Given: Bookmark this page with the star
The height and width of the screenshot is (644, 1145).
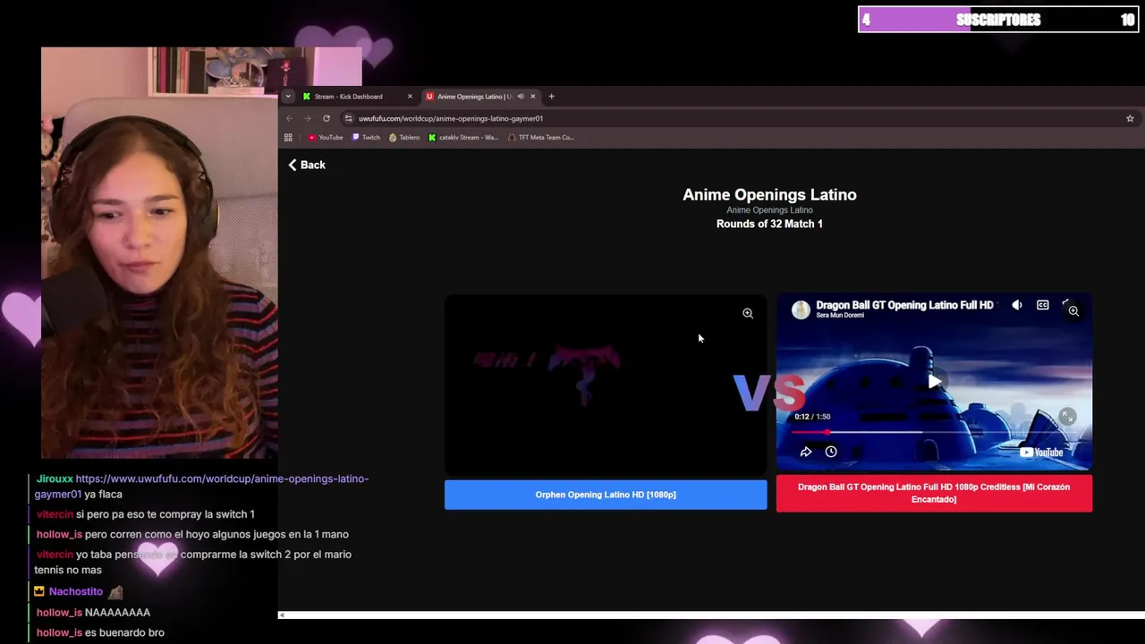Looking at the screenshot, I should tap(1130, 118).
